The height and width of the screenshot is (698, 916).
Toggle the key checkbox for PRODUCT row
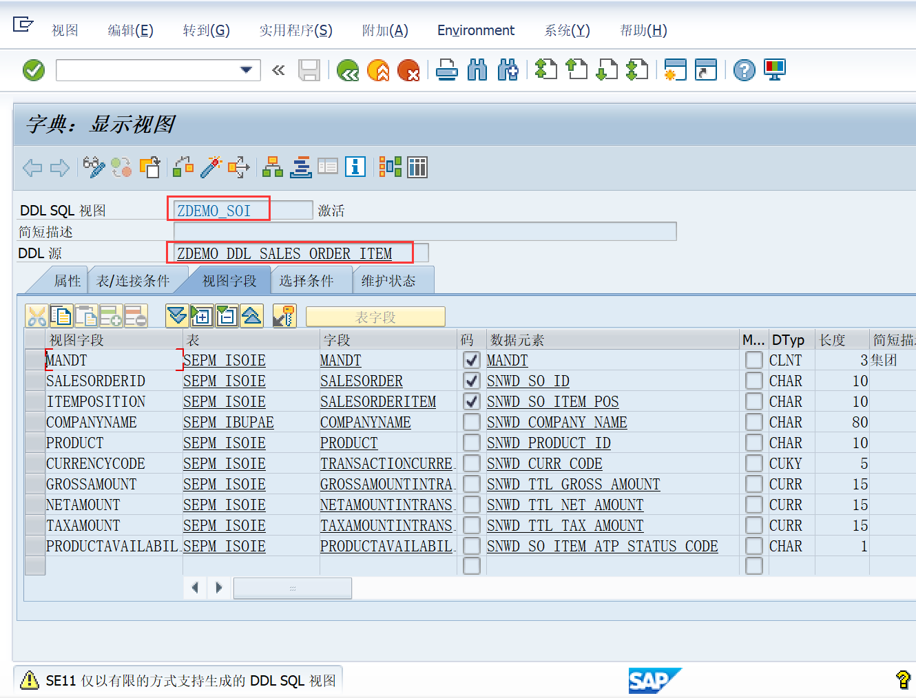point(472,443)
